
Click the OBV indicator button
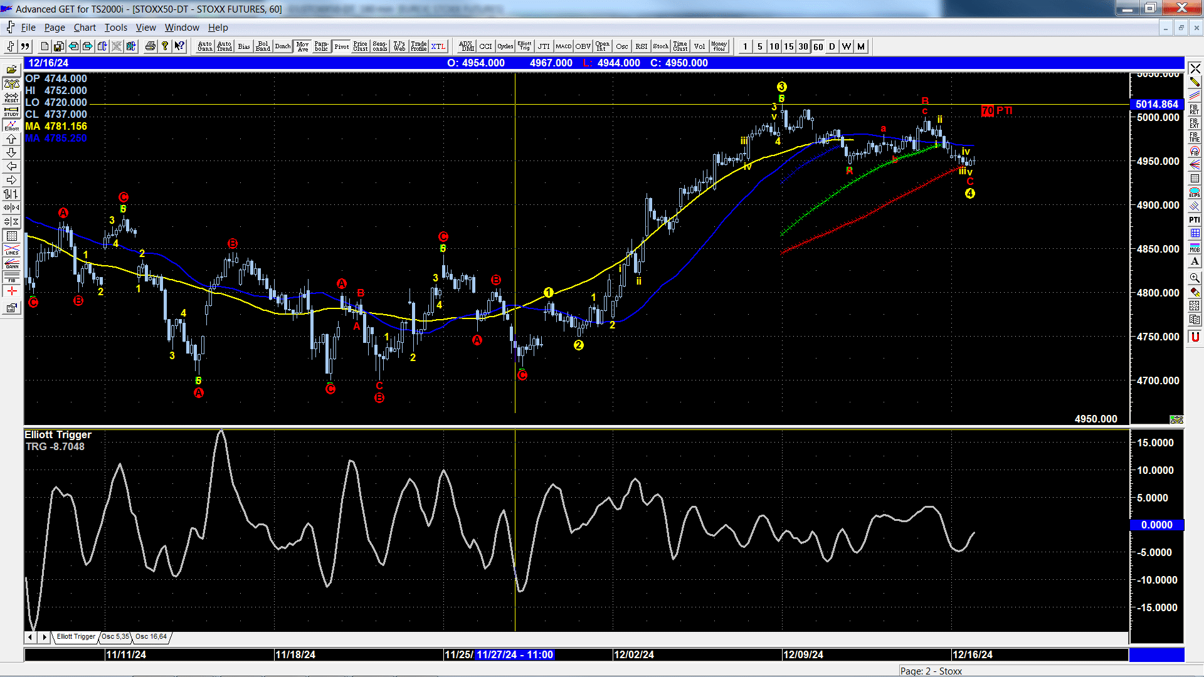pyautogui.click(x=583, y=46)
